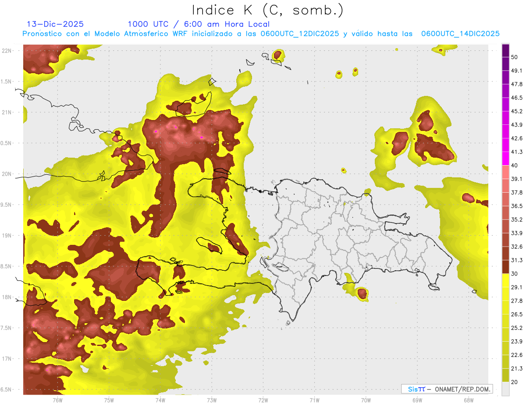Click legend value '32.6'
Screen dimensions: 526x406
click(x=516, y=247)
